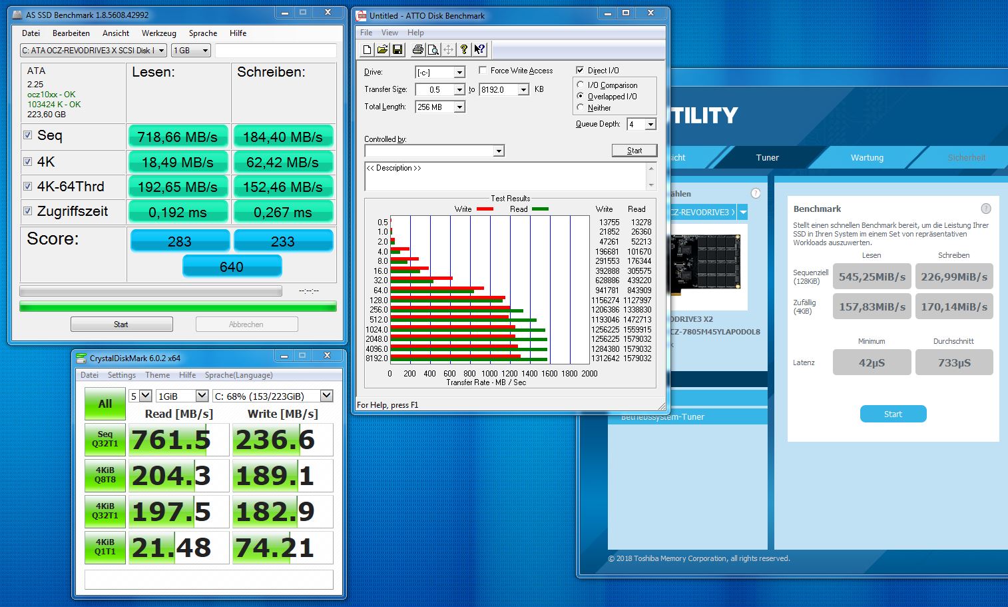Click the total score 640 in AS SSD
Screen dimensions: 1008x607
coord(232,267)
